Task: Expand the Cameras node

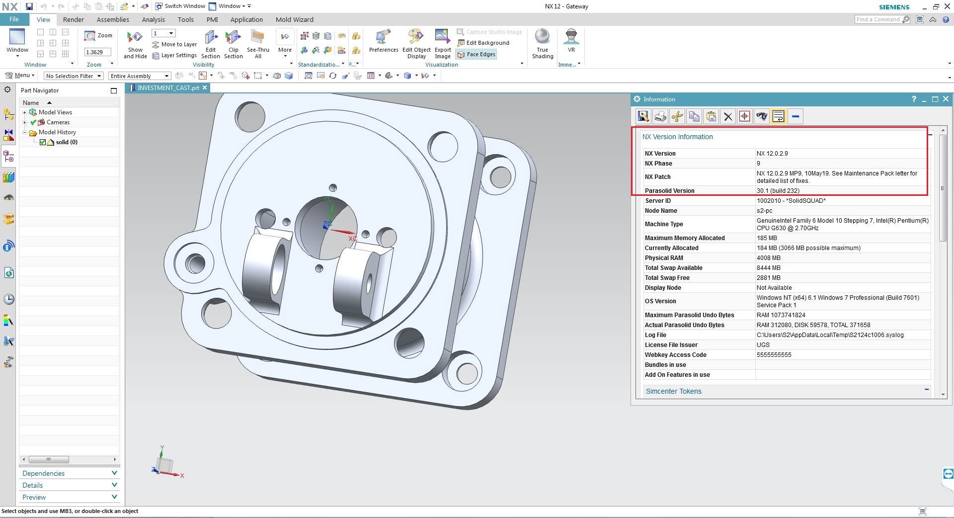Action: coord(24,122)
